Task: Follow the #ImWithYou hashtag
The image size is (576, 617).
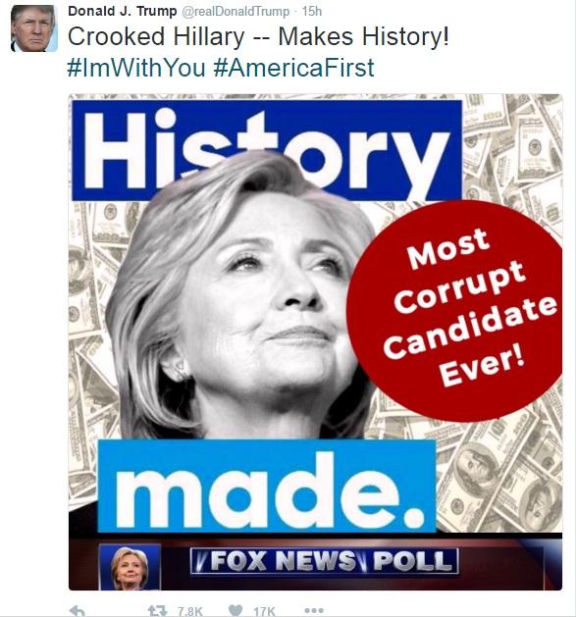Action: click(136, 68)
